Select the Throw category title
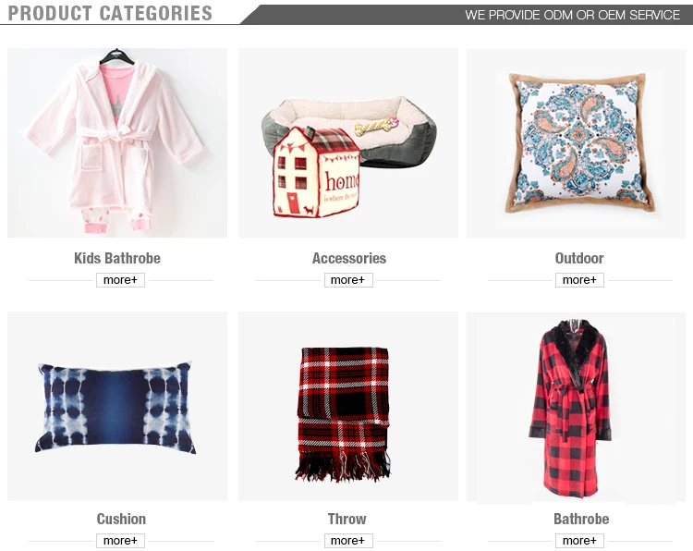The height and width of the screenshot is (551, 693). pyautogui.click(x=346, y=519)
